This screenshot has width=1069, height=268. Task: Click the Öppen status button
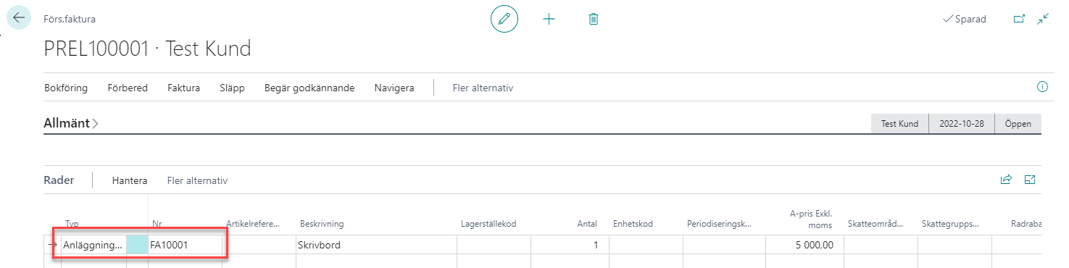[1018, 123]
